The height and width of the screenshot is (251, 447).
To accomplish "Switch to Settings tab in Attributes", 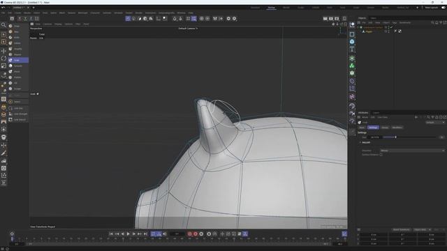I will tap(373, 128).
